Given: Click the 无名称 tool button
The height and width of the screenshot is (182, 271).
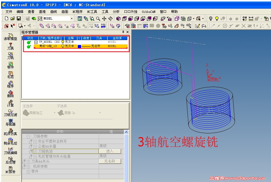Looking at the screenshot, I should 110,161.
